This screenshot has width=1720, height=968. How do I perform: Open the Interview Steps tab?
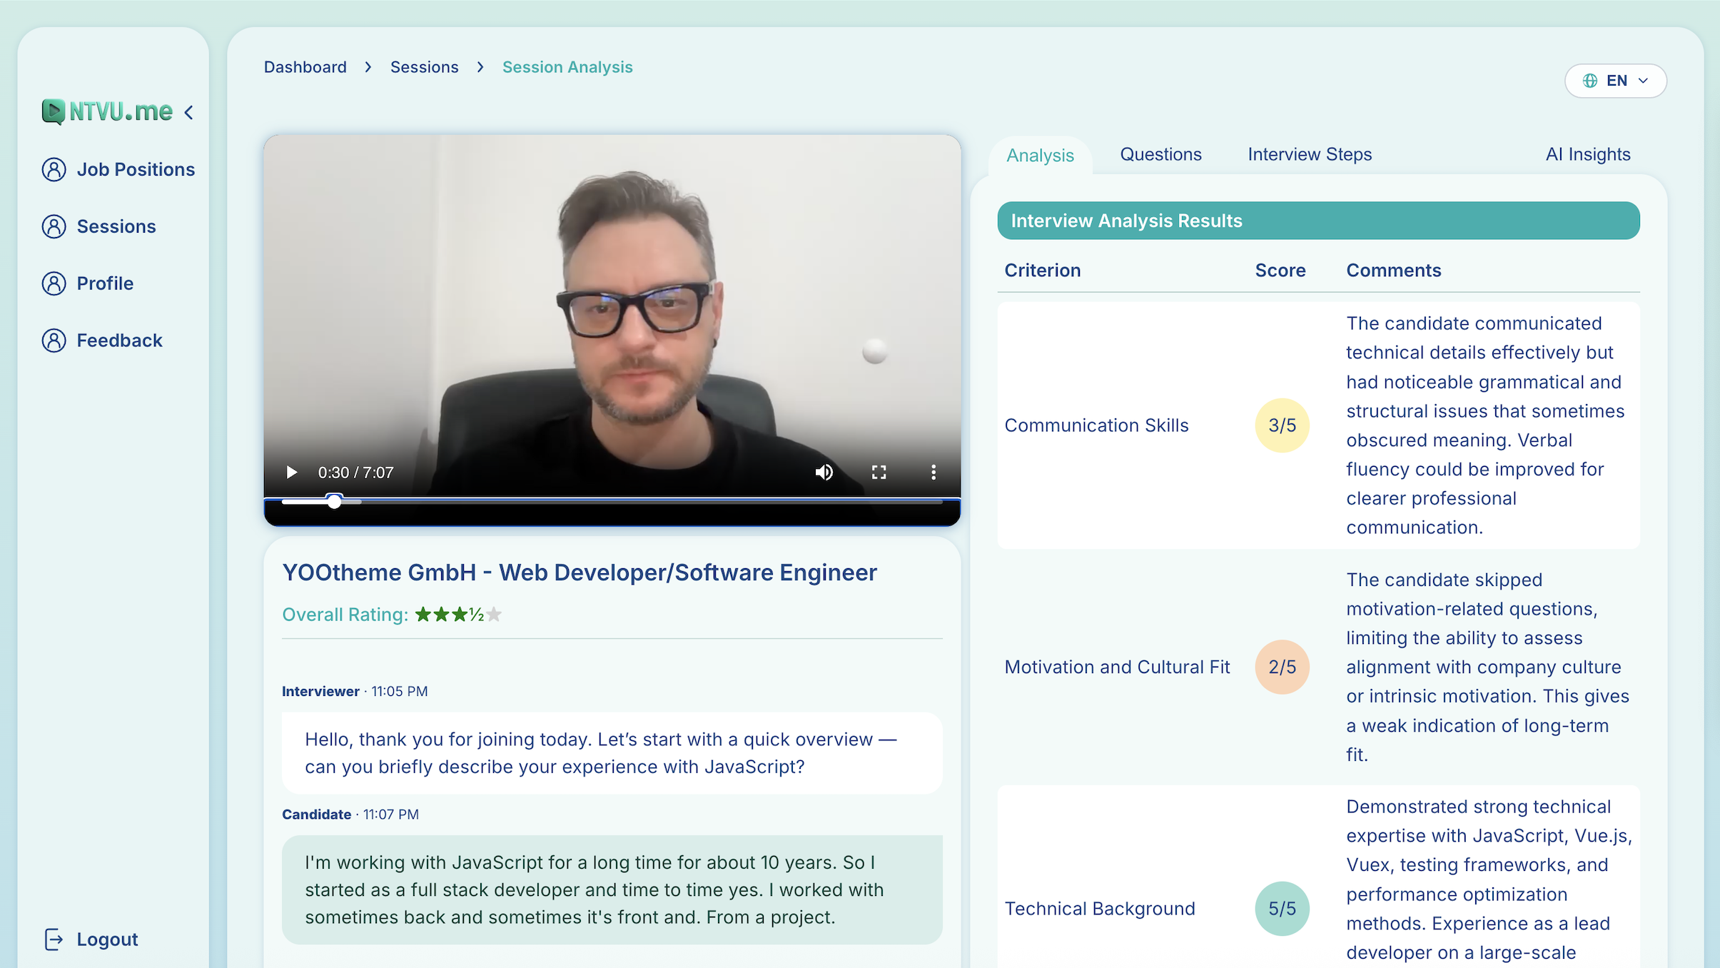(1310, 154)
